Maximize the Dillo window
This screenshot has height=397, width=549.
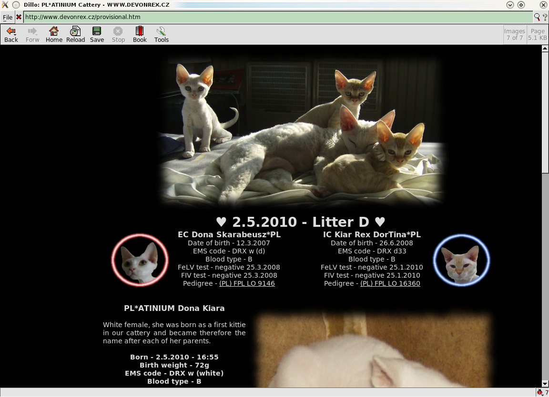[521, 5]
